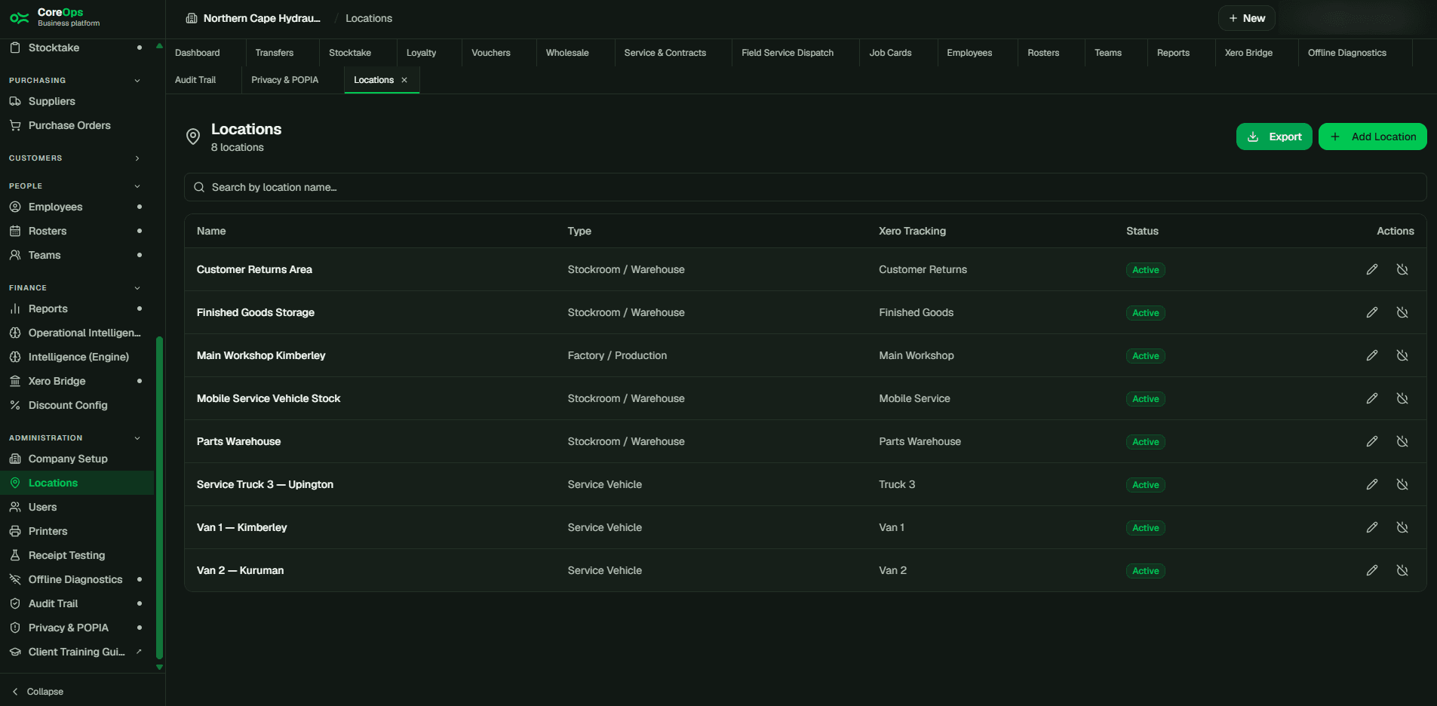This screenshot has height=706, width=1437.
Task: Click the search magnifier icon
Action: coord(199,187)
